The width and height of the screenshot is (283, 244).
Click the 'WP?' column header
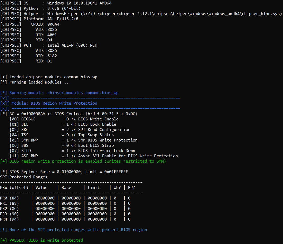(117, 188)
